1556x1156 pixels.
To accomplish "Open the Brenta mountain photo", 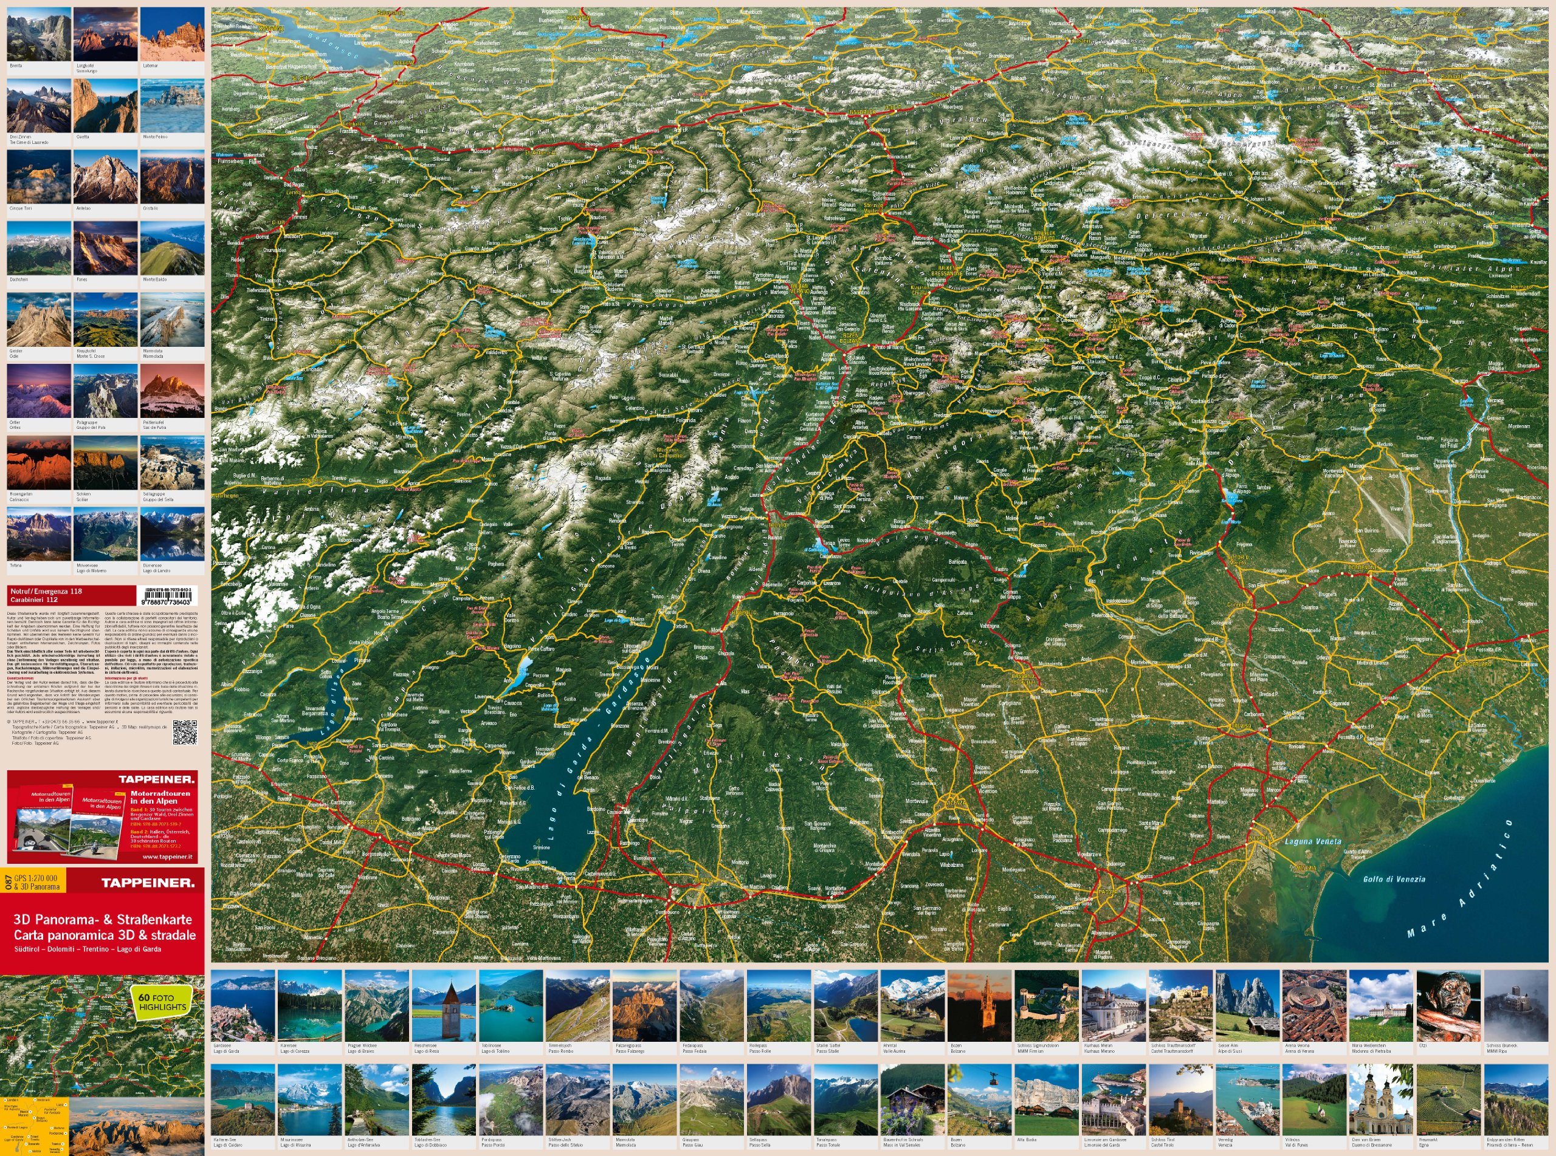I will (x=38, y=35).
